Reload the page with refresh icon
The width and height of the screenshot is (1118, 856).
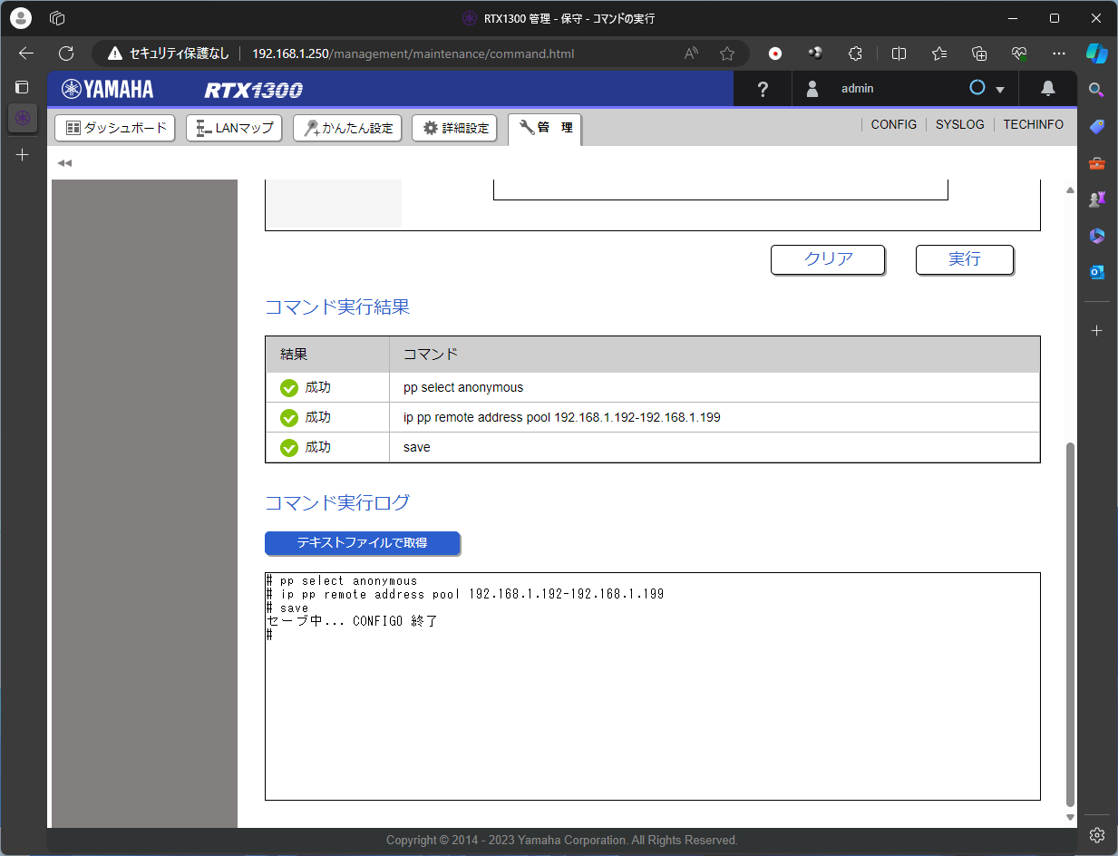point(65,53)
